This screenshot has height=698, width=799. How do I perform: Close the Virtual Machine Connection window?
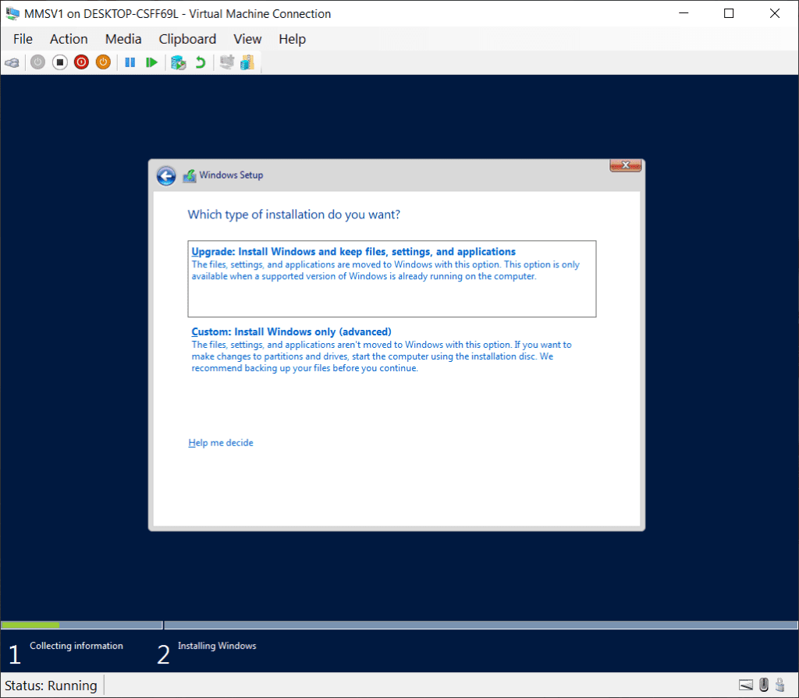pos(775,14)
